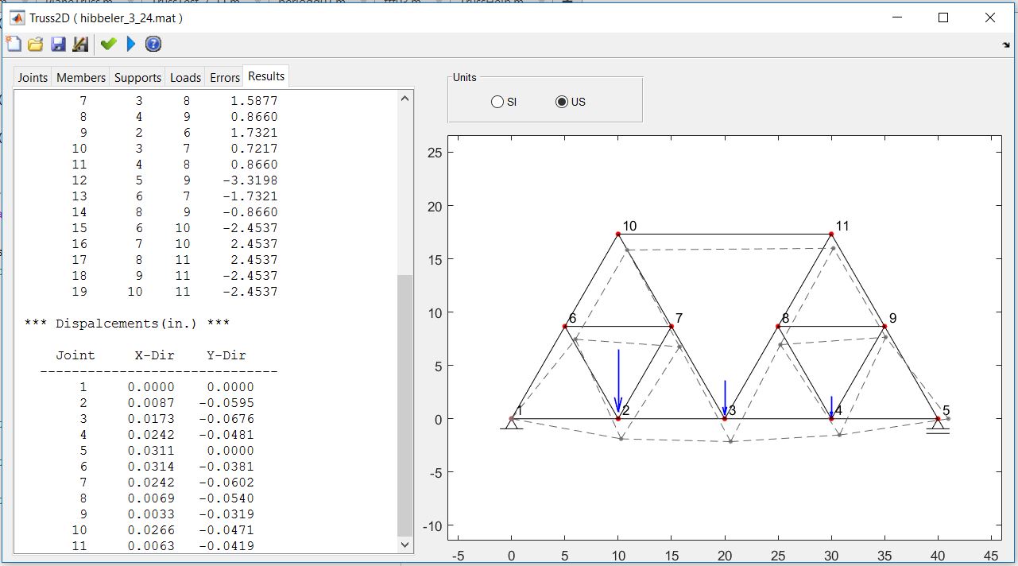The image size is (1018, 566).
Task: Select the US units radio button
Action: coord(562,102)
